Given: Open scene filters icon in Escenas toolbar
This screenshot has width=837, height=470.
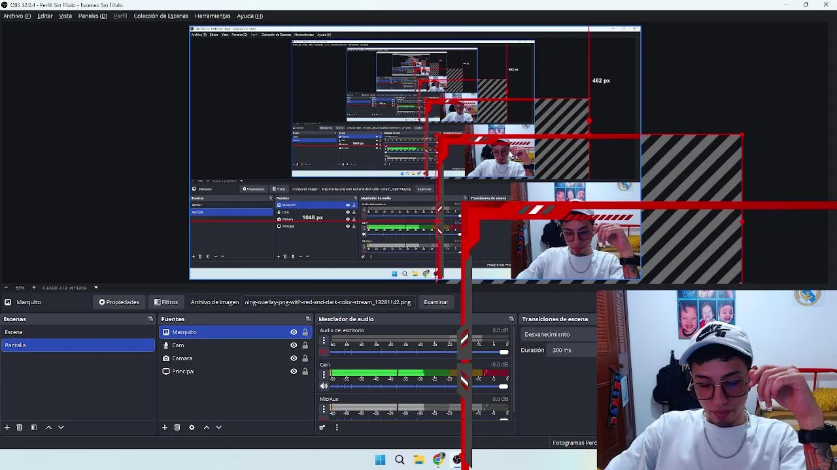Looking at the screenshot, I should pos(34,428).
